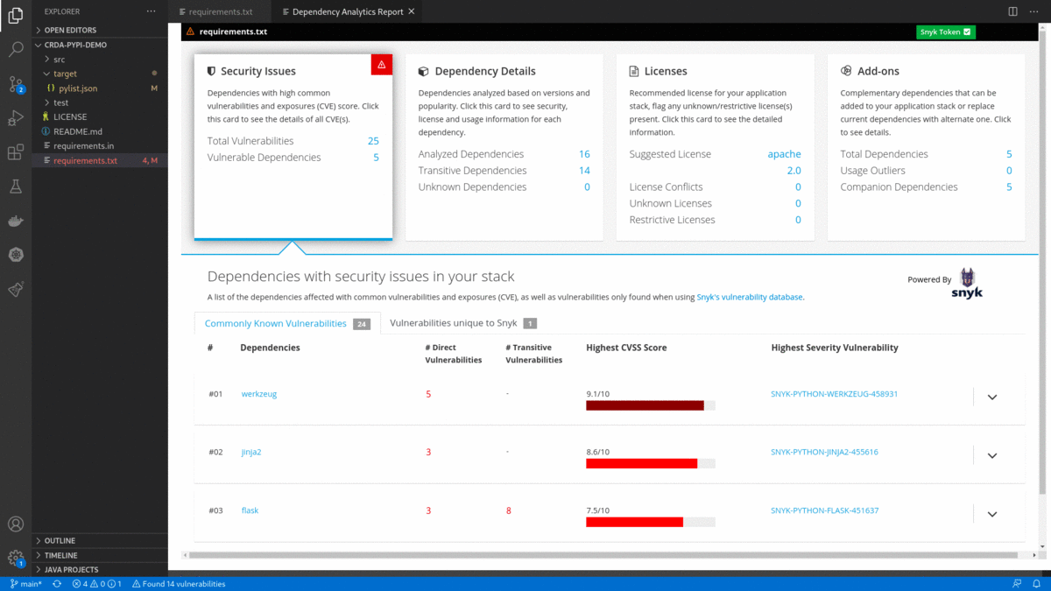Open Explorer more actions ellipsis
Viewport: 1051px width, 591px height.
tap(151, 11)
